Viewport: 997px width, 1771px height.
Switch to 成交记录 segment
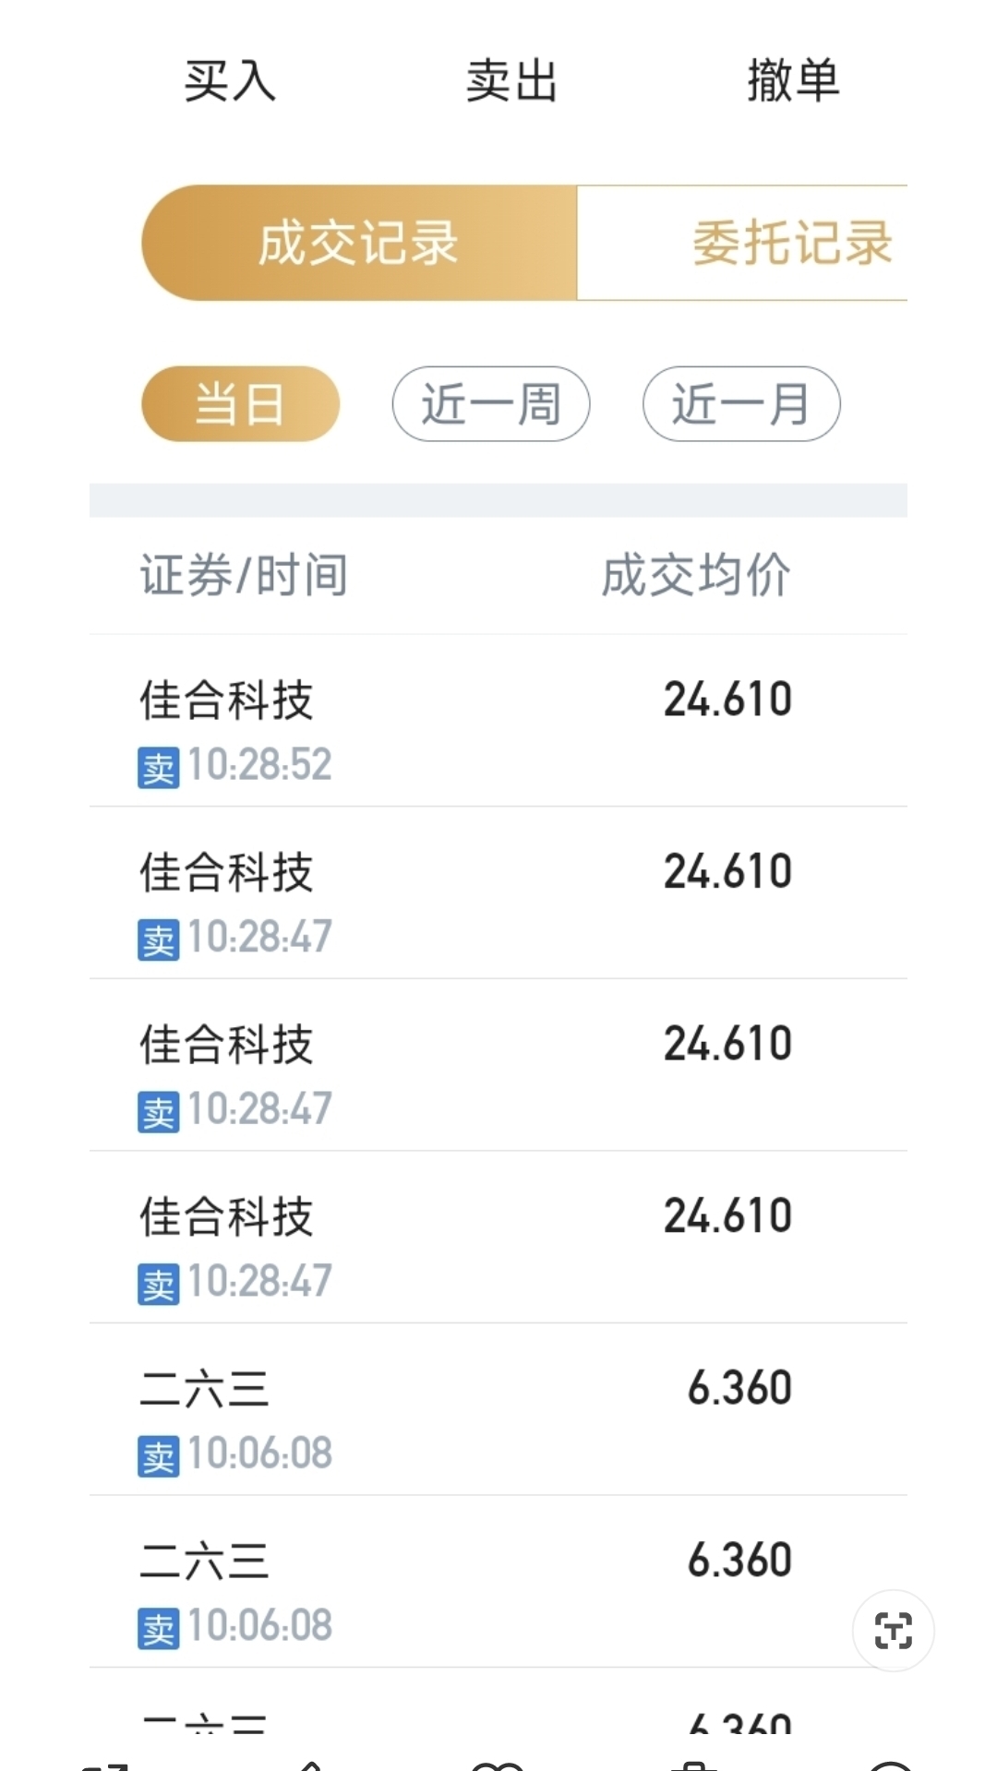tap(359, 243)
